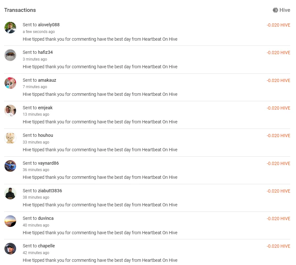Click the Transactions heading
The image size is (296, 265).
20,10
